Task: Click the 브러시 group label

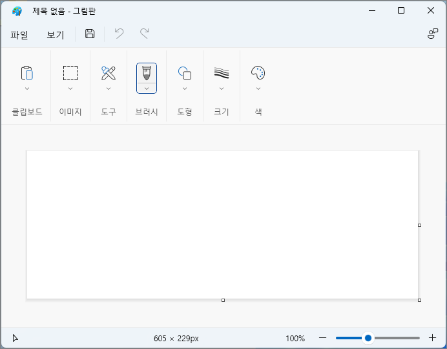Action: point(147,111)
